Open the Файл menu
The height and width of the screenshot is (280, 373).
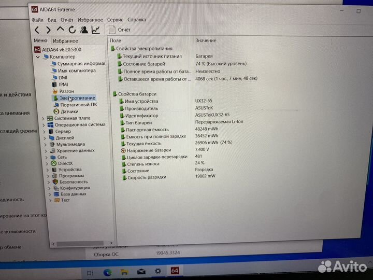37,20
